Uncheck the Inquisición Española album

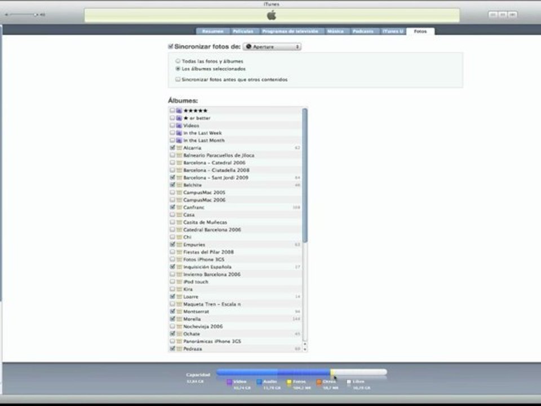point(172,267)
